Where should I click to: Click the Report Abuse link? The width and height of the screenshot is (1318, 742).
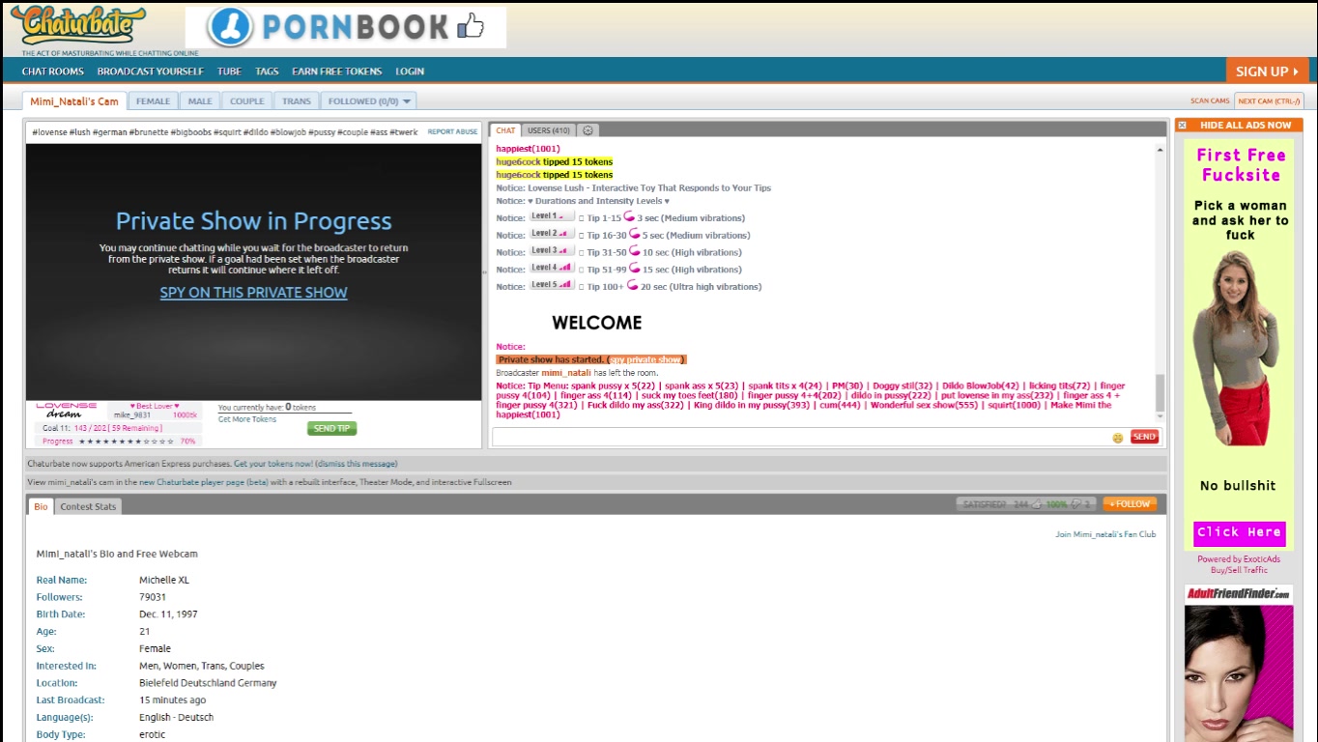(x=452, y=132)
